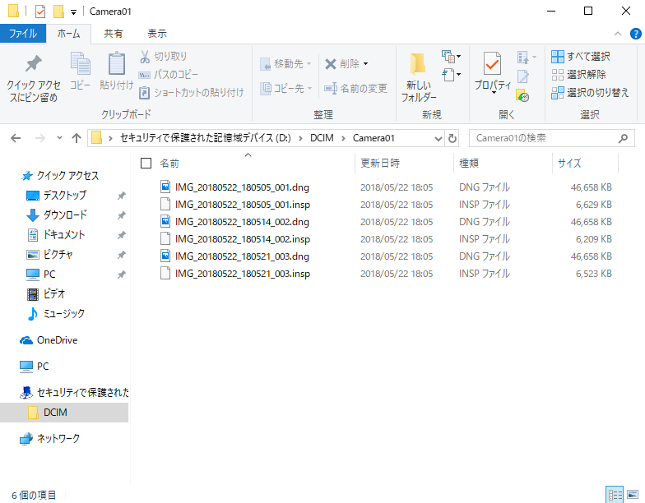The height and width of the screenshot is (503, 645).
Task: Switch to the View tab
Action: [156, 34]
